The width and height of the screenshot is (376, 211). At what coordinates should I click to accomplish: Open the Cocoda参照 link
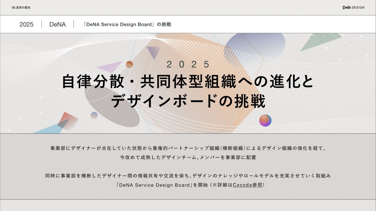pyautogui.click(x=248, y=185)
